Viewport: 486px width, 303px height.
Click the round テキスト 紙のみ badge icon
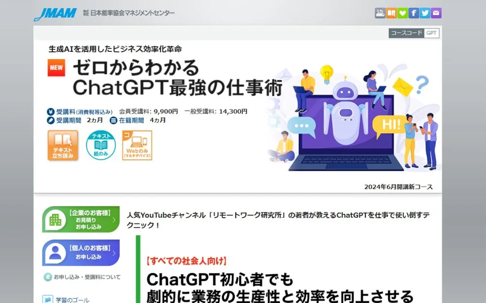coord(101,145)
